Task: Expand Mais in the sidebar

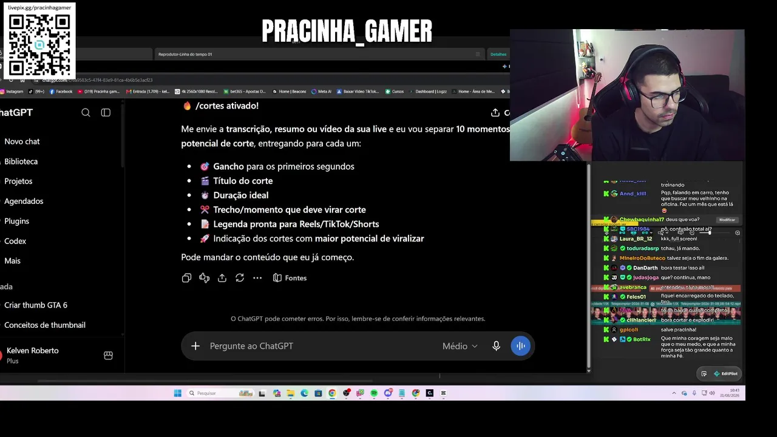Action: click(x=12, y=261)
